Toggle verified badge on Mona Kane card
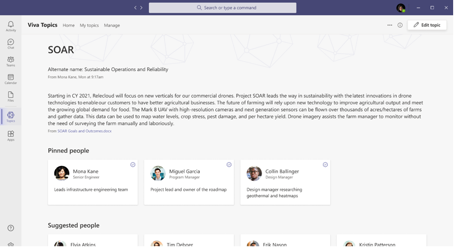455x247 pixels. tap(133, 165)
